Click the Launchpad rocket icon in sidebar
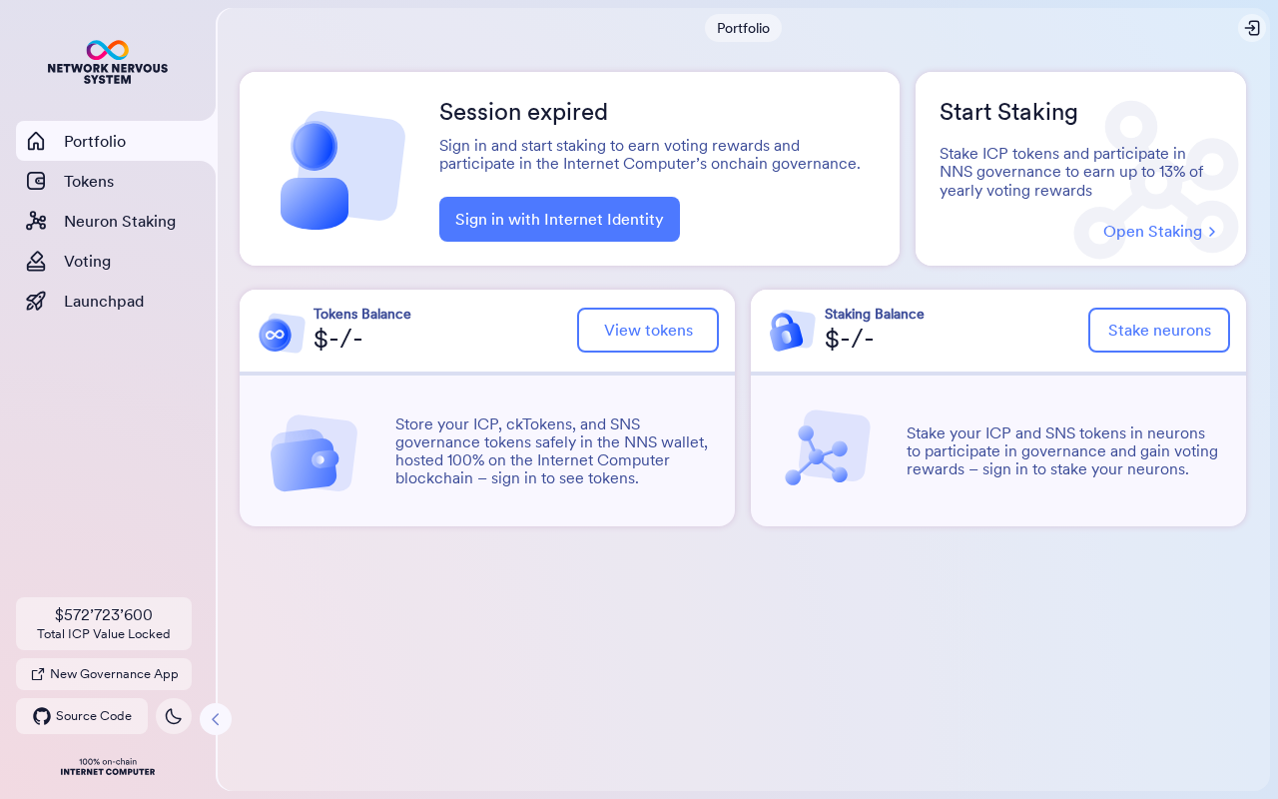 36,301
